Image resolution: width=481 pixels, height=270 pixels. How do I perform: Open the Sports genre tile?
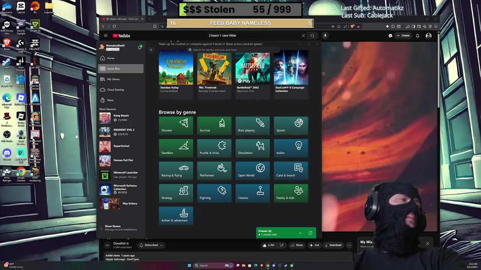[291, 126]
